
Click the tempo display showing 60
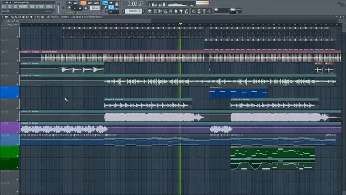[95, 8]
